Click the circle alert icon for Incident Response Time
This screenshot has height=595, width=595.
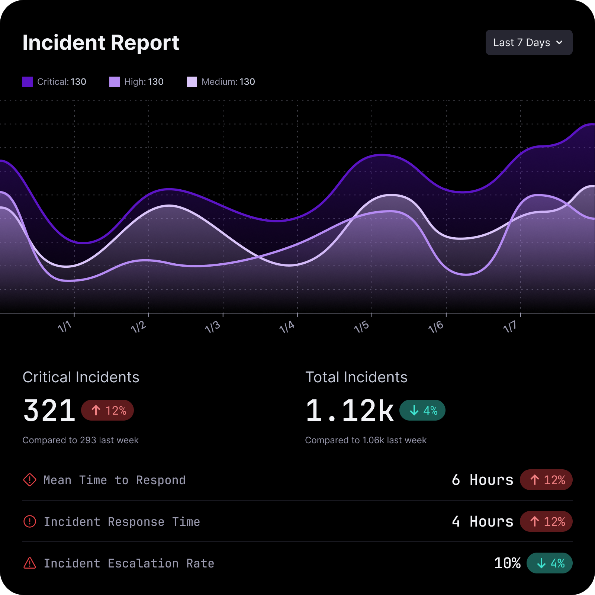pos(30,521)
